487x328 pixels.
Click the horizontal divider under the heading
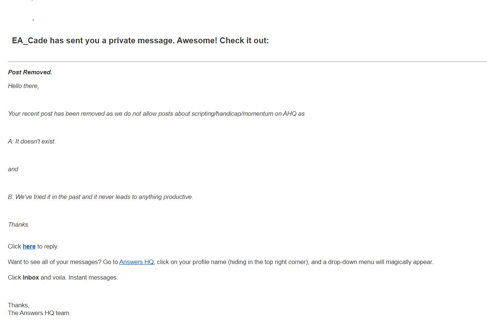tap(247, 61)
